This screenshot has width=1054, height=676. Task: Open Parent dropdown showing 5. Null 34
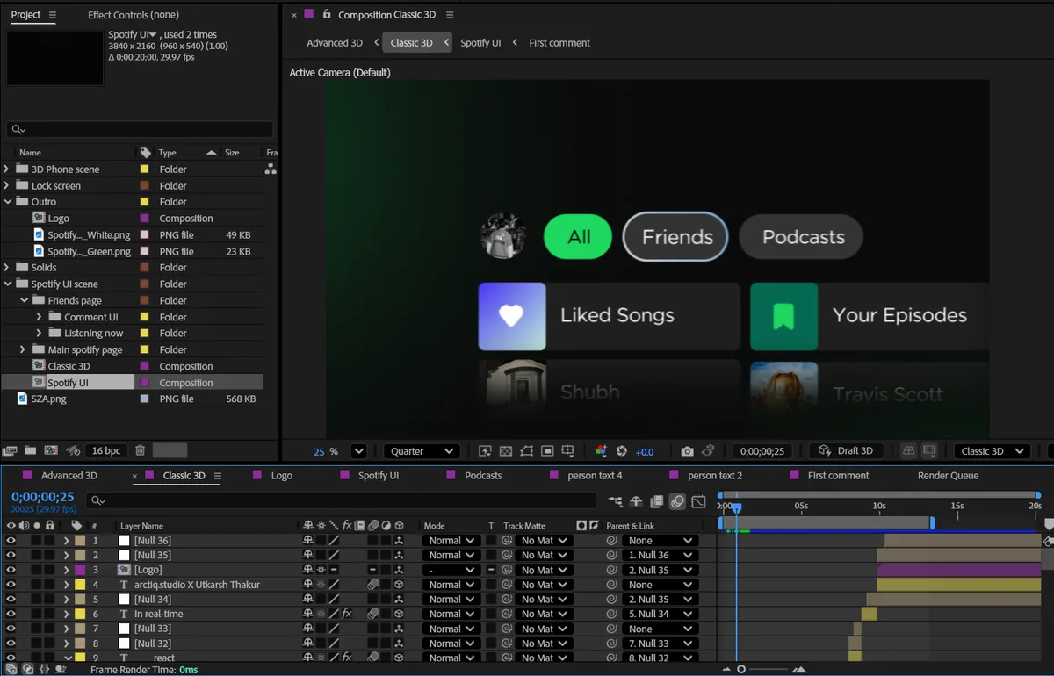tap(661, 614)
